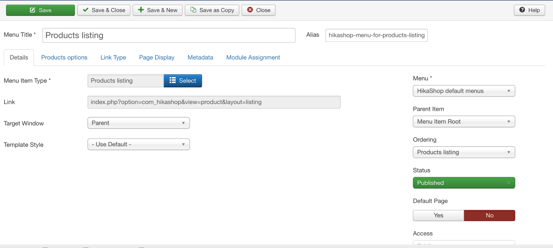The image size is (553, 248).
Task: Open the Metadata tab
Action: point(200,57)
